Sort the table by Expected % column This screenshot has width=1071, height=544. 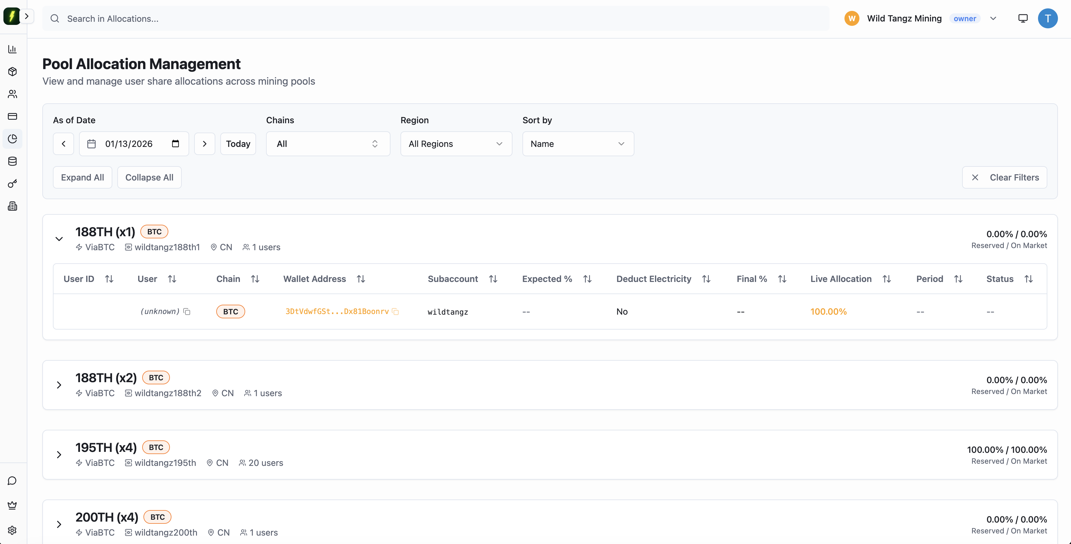pos(587,279)
